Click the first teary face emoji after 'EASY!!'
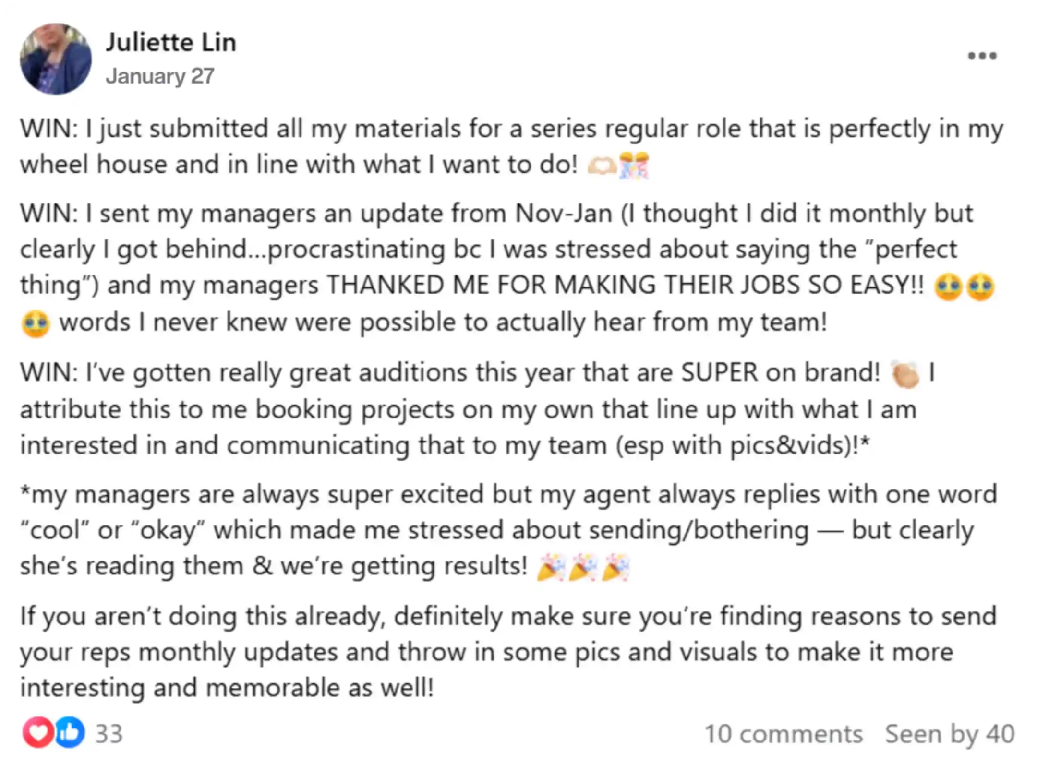 [948, 286]
